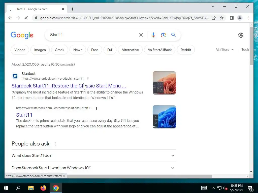Image resolution: width=258 pixels, height=193 pixels.
Task: Go back using the browser back arrow
Action: (x=10, y=18)
